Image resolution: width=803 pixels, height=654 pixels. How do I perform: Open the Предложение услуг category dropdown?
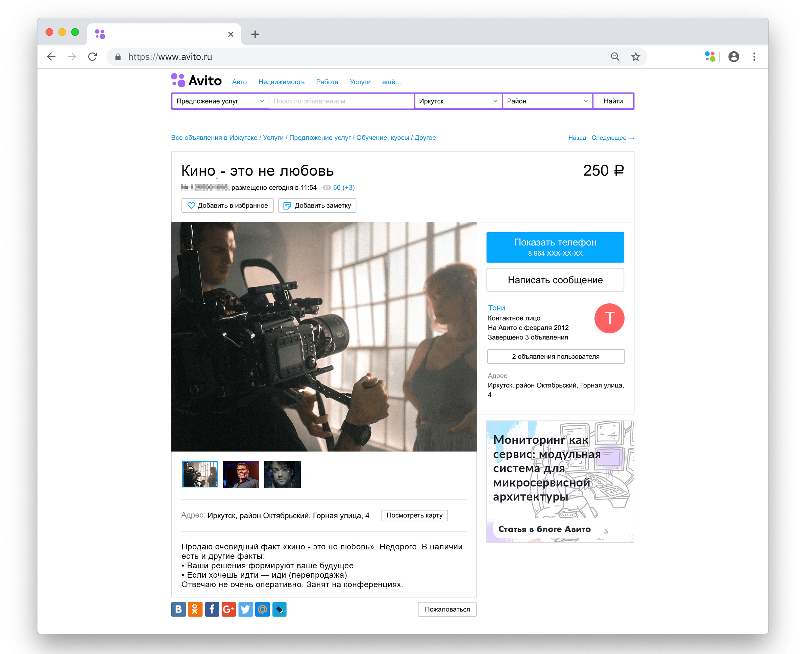click(220, 101)
